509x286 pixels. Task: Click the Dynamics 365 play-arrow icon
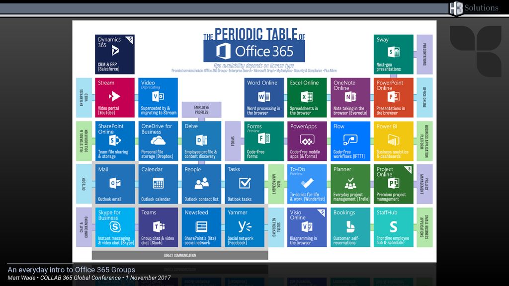click(115, 51)
